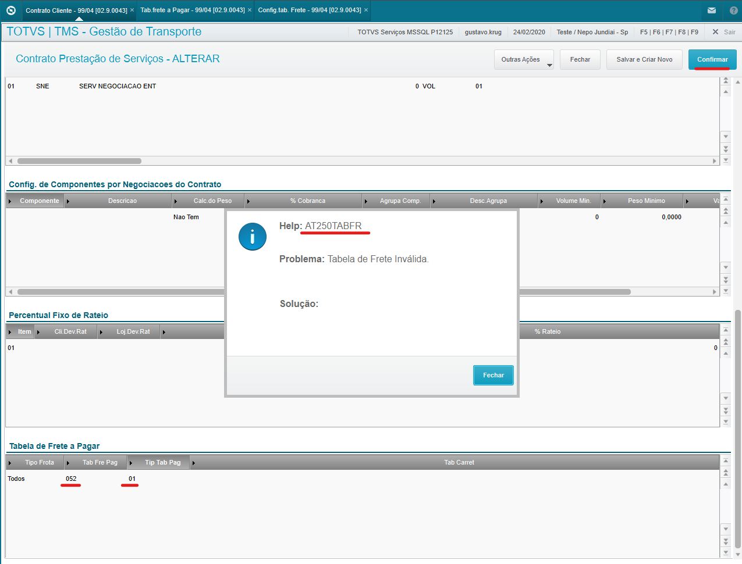The height and width of the screenshot is (564, 742).
Task: Move one line down in Config. de Componentes grid
Action: click(726, 267)
